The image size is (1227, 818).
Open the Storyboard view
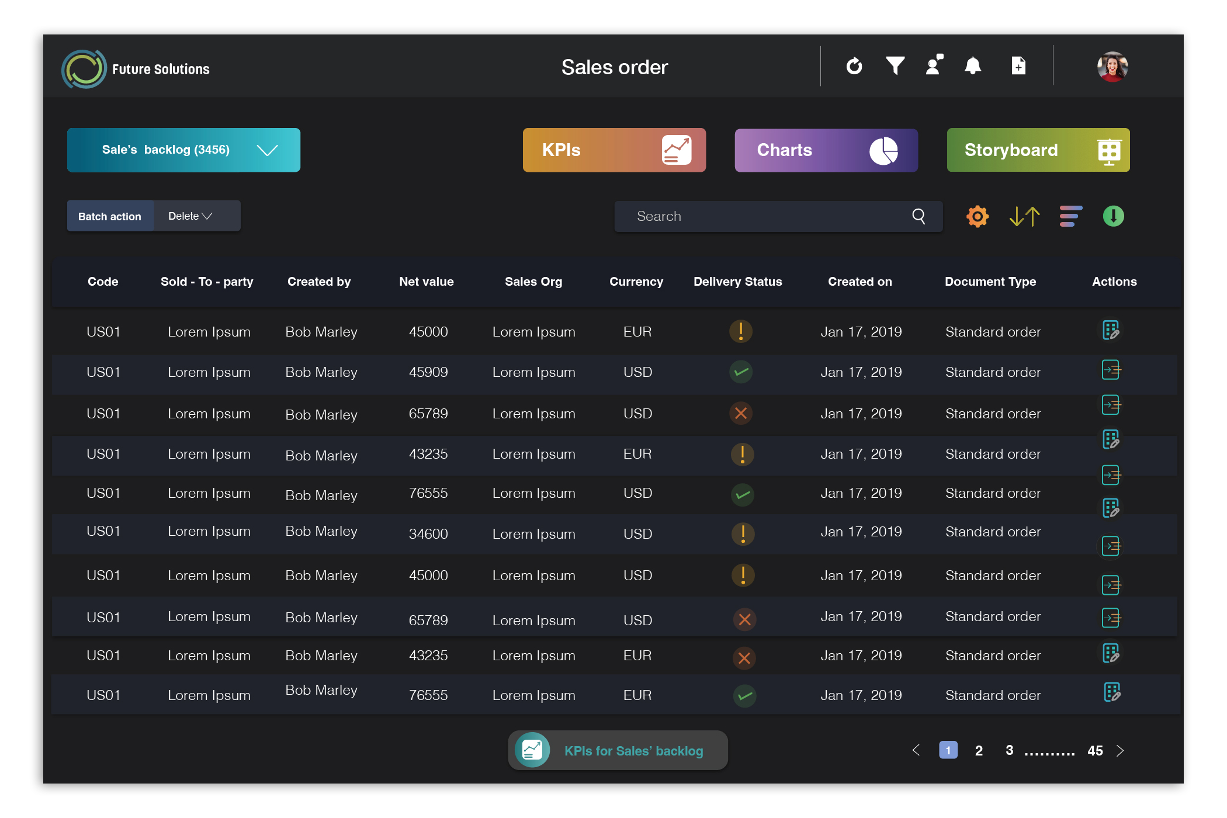pyautogui.click(x=1038, y=150)
